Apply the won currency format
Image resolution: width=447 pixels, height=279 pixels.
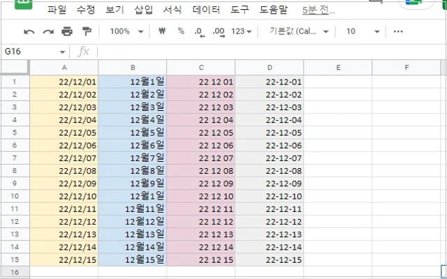pyautogui.click(x=162, y=31)
